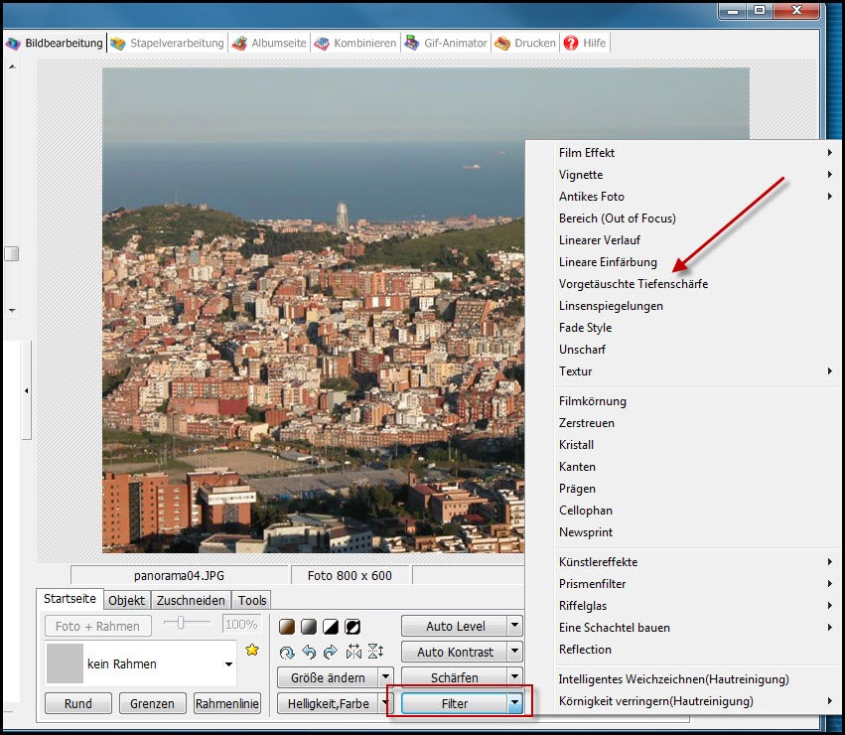Click the black and white icon
The image size is (845, 735).
tap(331, 627)
